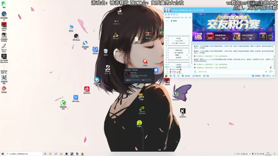Open Task View on the taskbar
The width and height of the screenshot is (278, 156).
click(50, 154)
